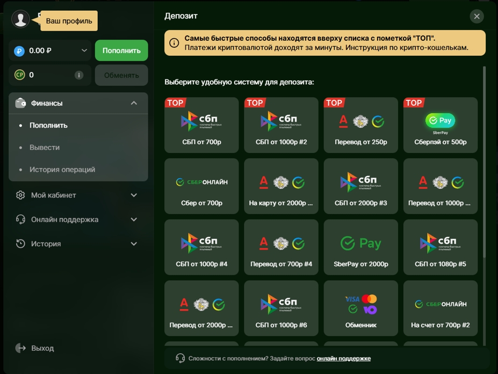Expand the Онлайн поддержка section chevron
Screen dimensions: 498x374
[x=134, y=219]
